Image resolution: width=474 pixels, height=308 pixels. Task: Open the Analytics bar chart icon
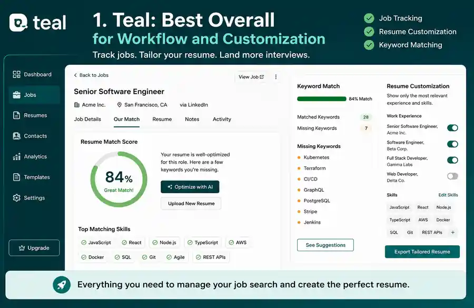pyautogui.click(x=17, y=156)
